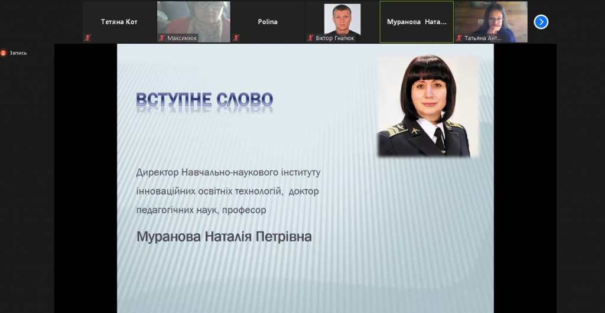Select Татьяна Ант... participant video tile
Image resolution: width=605 pixels, height=313 pixels.
491,22
